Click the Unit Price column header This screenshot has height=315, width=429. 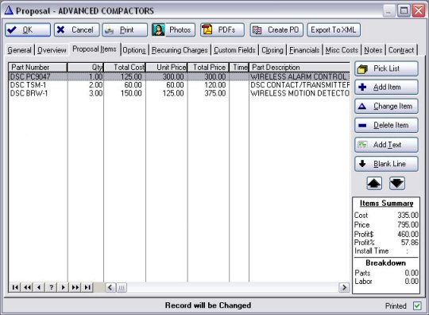coord(166,68)
